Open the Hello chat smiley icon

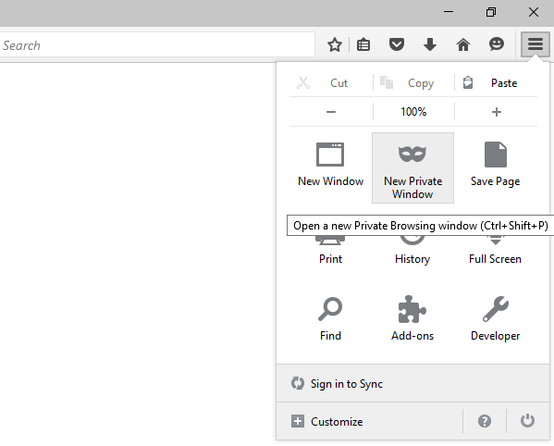tap(497, 45)
